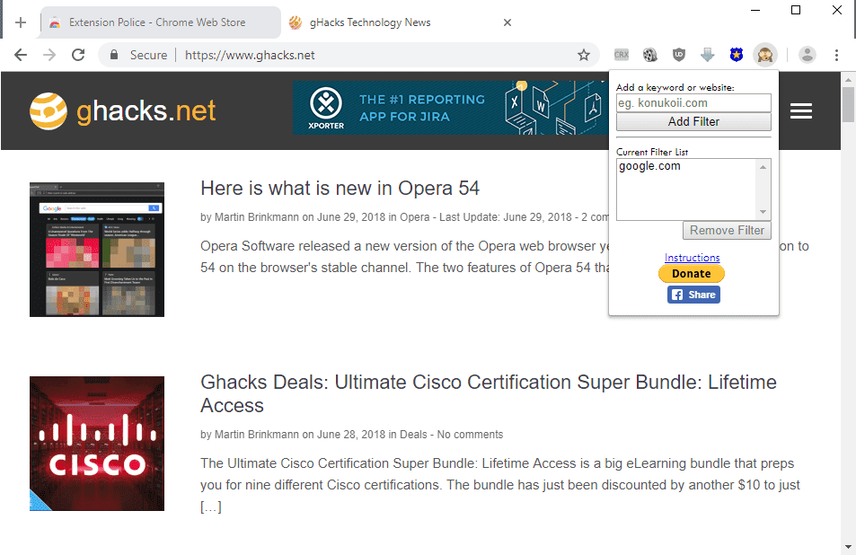Open the ghacks hamburger menu

[801, 110]
